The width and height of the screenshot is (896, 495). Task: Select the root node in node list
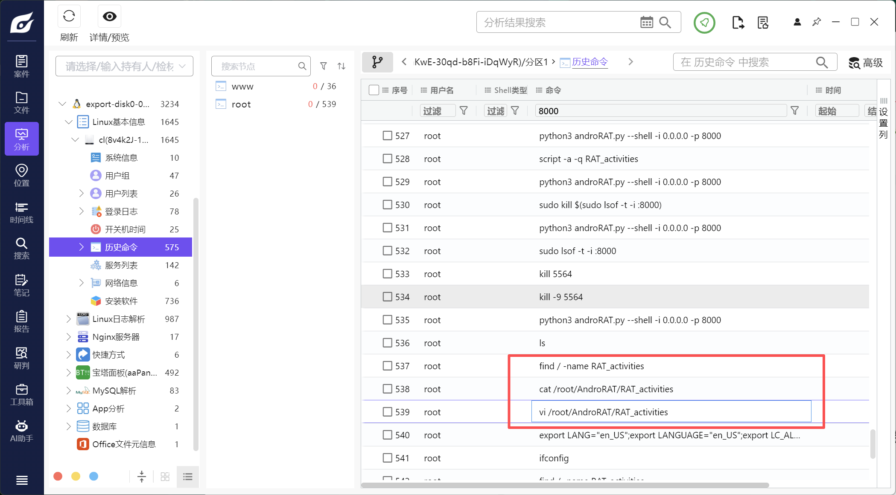[241, 104]
